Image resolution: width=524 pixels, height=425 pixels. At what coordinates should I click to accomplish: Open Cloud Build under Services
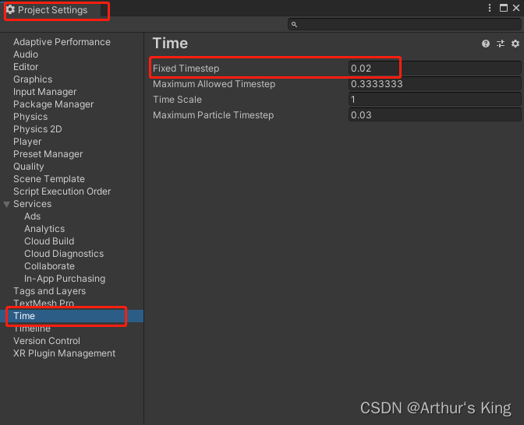pyautogui.click(x=49, y=241)
